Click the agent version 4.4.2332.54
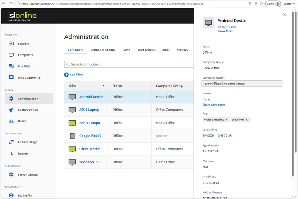Viewport: 298px width, 199px height. tap(210, 151)
